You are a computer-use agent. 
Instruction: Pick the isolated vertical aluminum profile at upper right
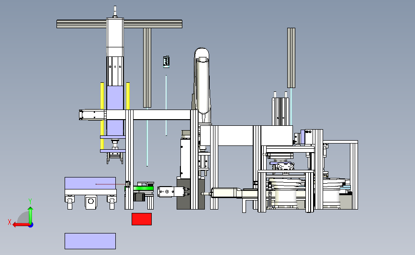point(291,58)
